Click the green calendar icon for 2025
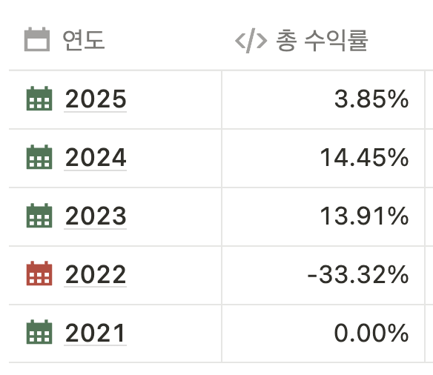The image size is (433, 375). tap(39, 99)
